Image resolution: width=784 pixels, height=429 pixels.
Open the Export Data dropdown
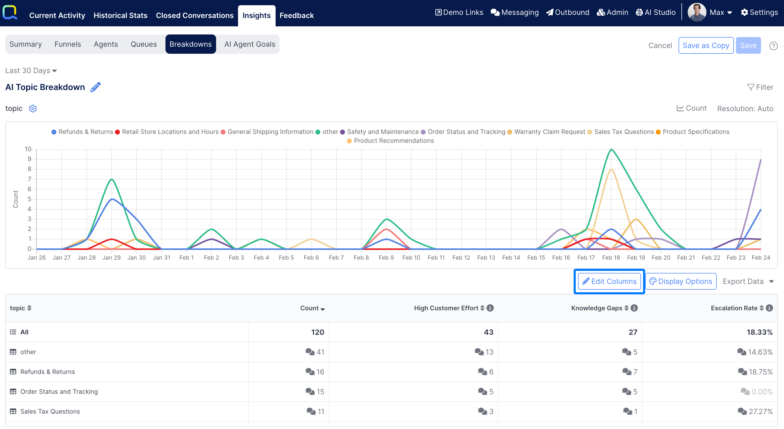748,281
